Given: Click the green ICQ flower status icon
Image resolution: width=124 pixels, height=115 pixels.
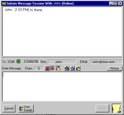Looking at the screenshot, I should pyautogui.click(x=19, y=61).
